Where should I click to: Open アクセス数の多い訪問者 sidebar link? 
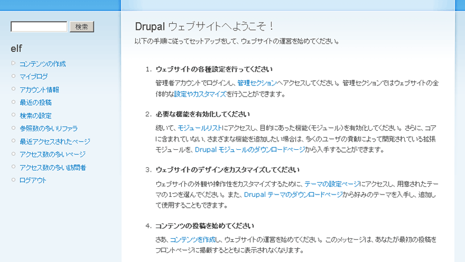coord(53,168)
